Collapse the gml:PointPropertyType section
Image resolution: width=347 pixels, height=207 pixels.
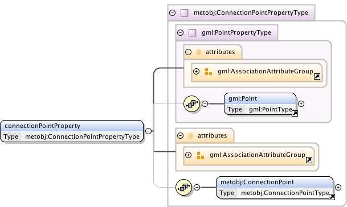pos(181,32)
